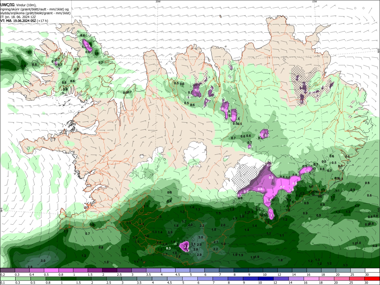Click the '3.1' precipitation value on the map
This screenshot has width=380, height=285.
point(193,244)
